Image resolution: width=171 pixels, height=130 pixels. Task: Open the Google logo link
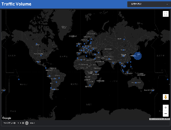tap(6, 118)
